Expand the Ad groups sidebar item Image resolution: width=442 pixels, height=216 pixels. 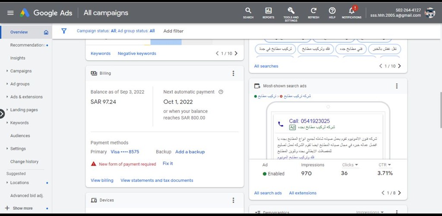click(7, 84)
